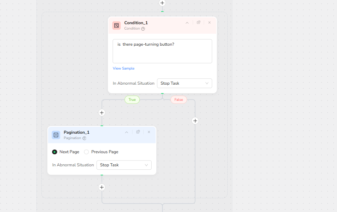Click the Condition_1 node icon
337x212 pixels.
tap(116, 26)
